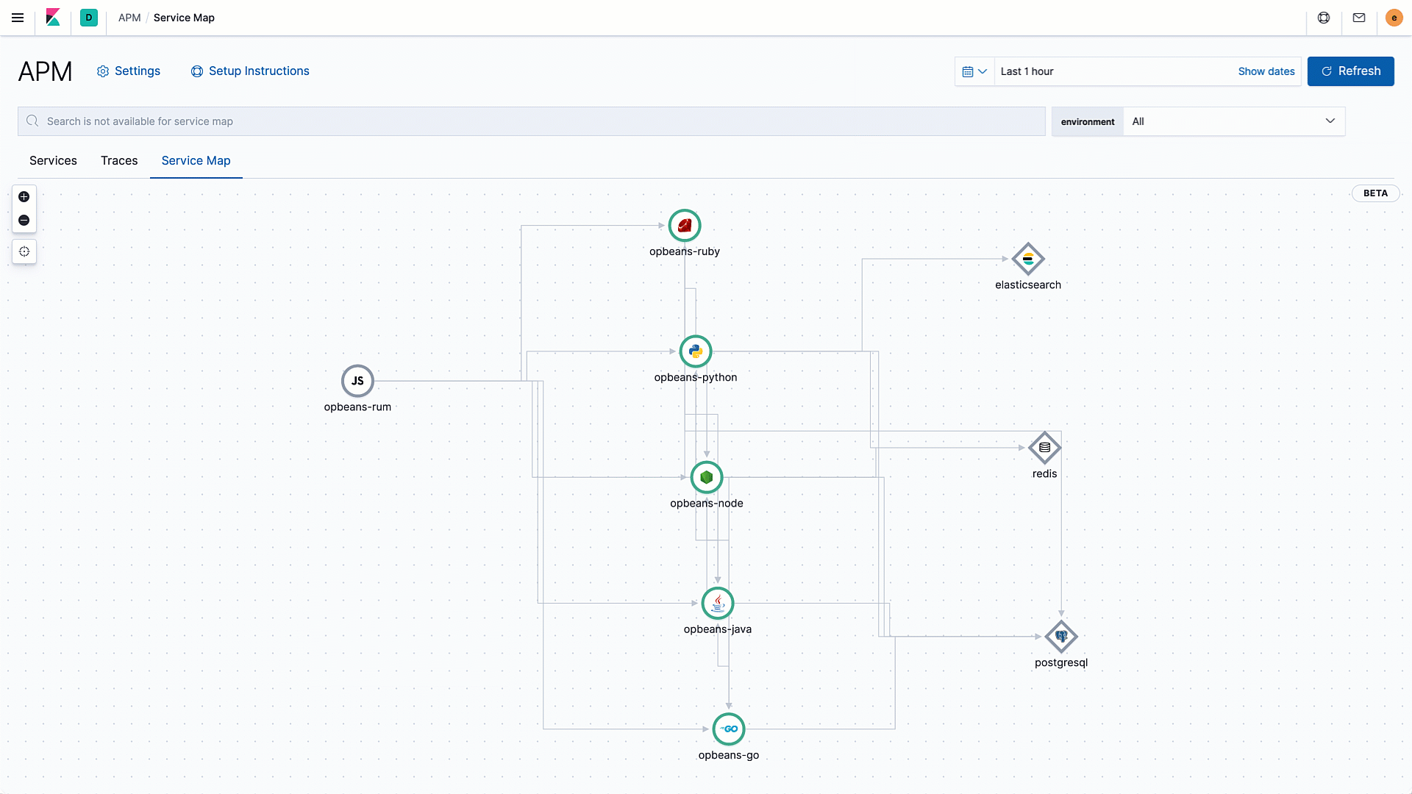The image size is (1412, 794).
Task: Click the opbeans-rum JS node icon
Action: click(x=357, y=380)
